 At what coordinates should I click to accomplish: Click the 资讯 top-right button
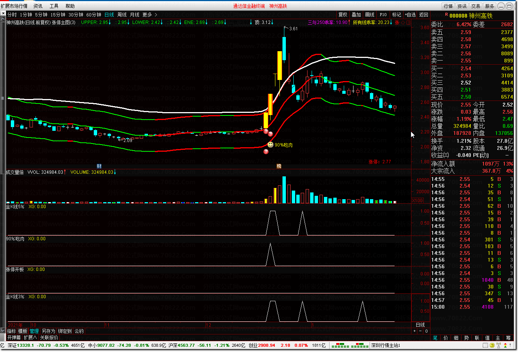click(x=462, y=6)
